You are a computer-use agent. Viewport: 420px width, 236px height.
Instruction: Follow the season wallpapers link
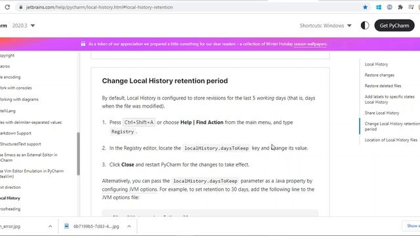click(x=310, y=44)
